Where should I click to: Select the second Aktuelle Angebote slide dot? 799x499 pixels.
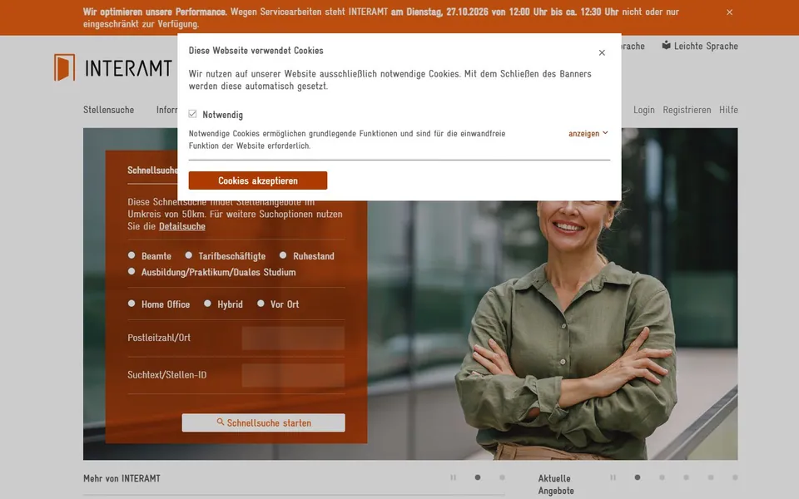point(662,477)
